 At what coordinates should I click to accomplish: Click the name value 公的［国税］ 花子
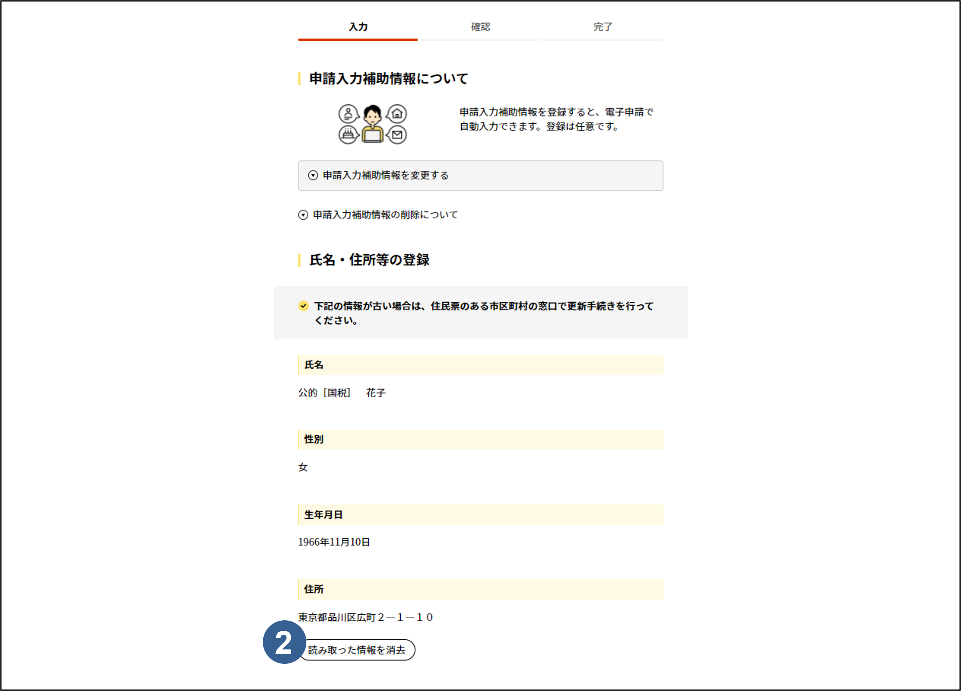(x=342, y=393)
